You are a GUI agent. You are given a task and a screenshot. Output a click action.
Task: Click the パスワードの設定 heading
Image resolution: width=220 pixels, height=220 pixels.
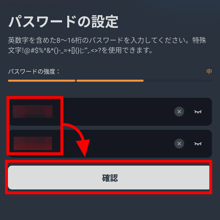(63, 22)
